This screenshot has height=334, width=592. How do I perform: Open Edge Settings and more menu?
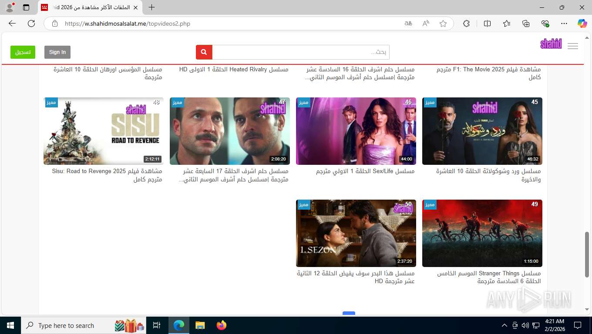point(564,23)
